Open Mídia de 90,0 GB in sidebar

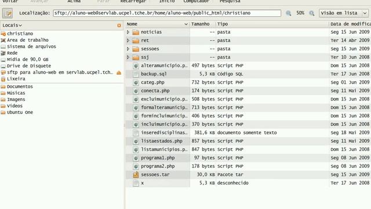click(x=27, y=59)
